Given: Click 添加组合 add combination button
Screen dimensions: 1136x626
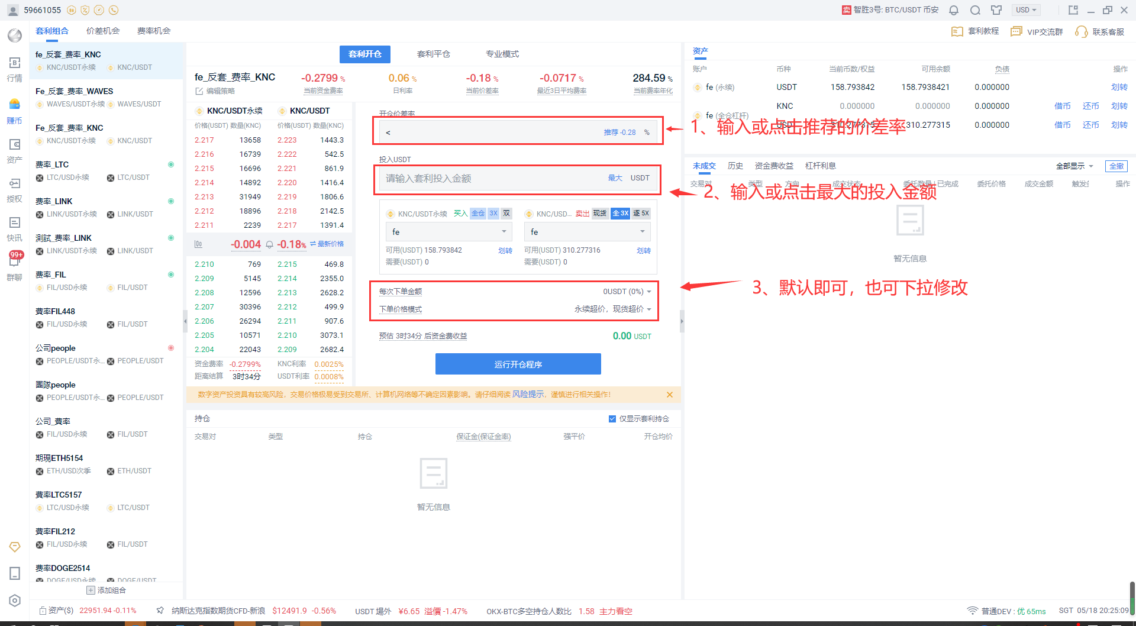Looking at the screenshot, I should click(x=106, y=590).
